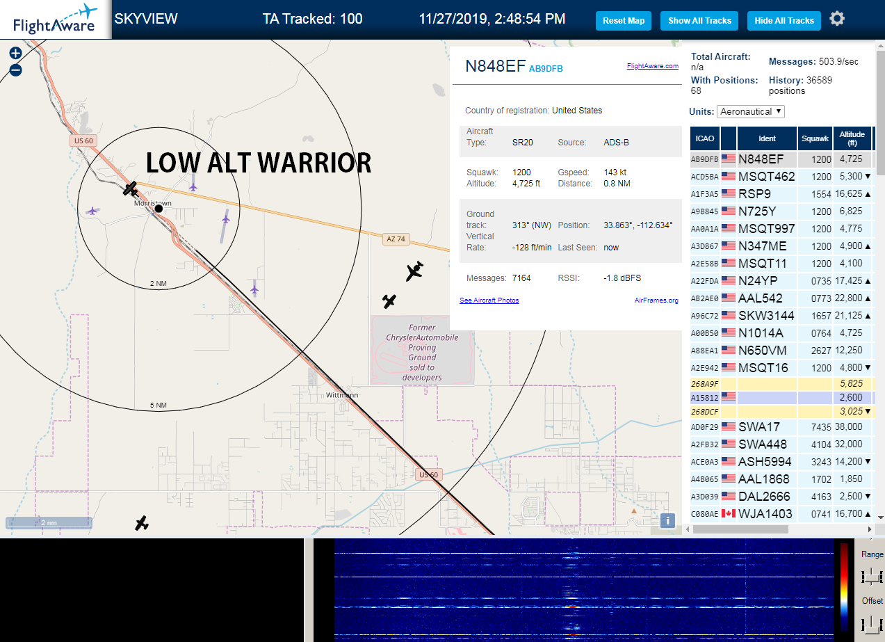The image size is (885, 642).
Task: Click the SKYVIEW header title
Action: tap(146, 19)
